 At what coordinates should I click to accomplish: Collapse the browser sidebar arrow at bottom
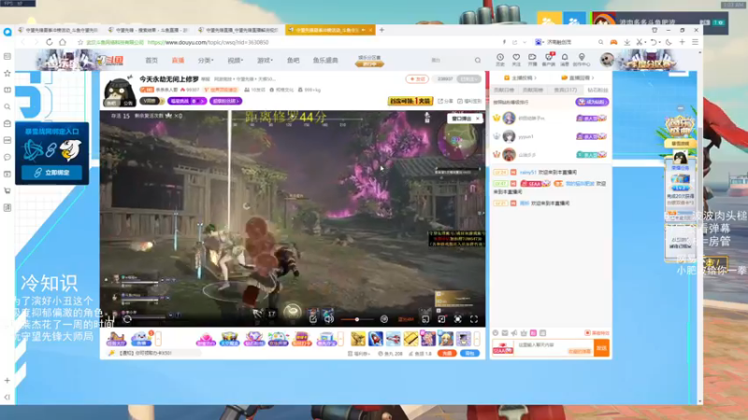pyautogui.click(x=7, y=397)
